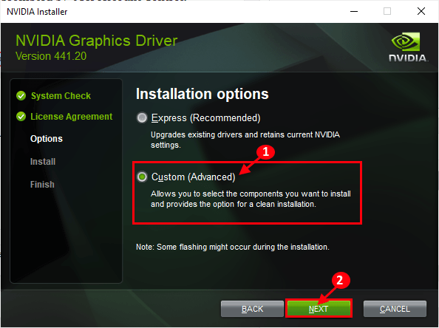Image resolution: width=439 pixels, height=328 pixels.
Task: Minimize the NVIDIA Installer window
Action: click(354, 11)
